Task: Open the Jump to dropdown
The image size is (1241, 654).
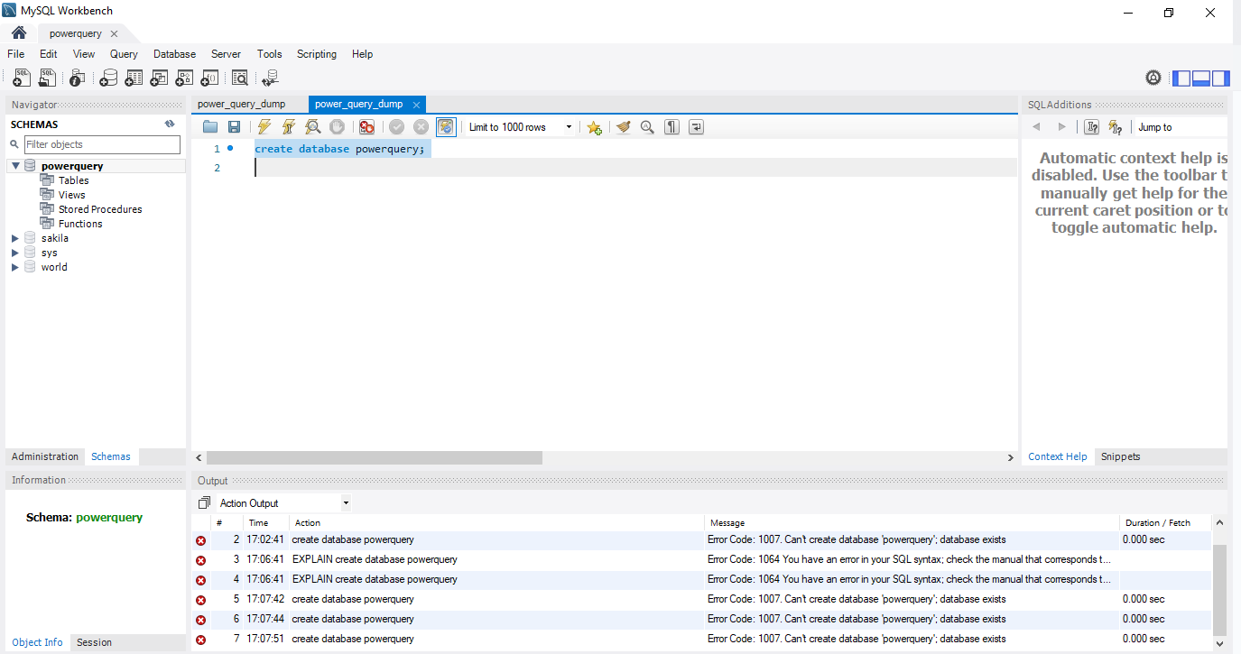Action: (1181, 127)
